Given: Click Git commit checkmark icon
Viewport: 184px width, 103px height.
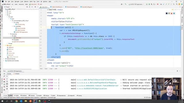Looking at the screenshot, I should coord(166,4).
